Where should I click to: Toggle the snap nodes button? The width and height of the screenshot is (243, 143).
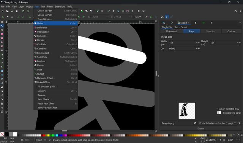click(172, 17)
